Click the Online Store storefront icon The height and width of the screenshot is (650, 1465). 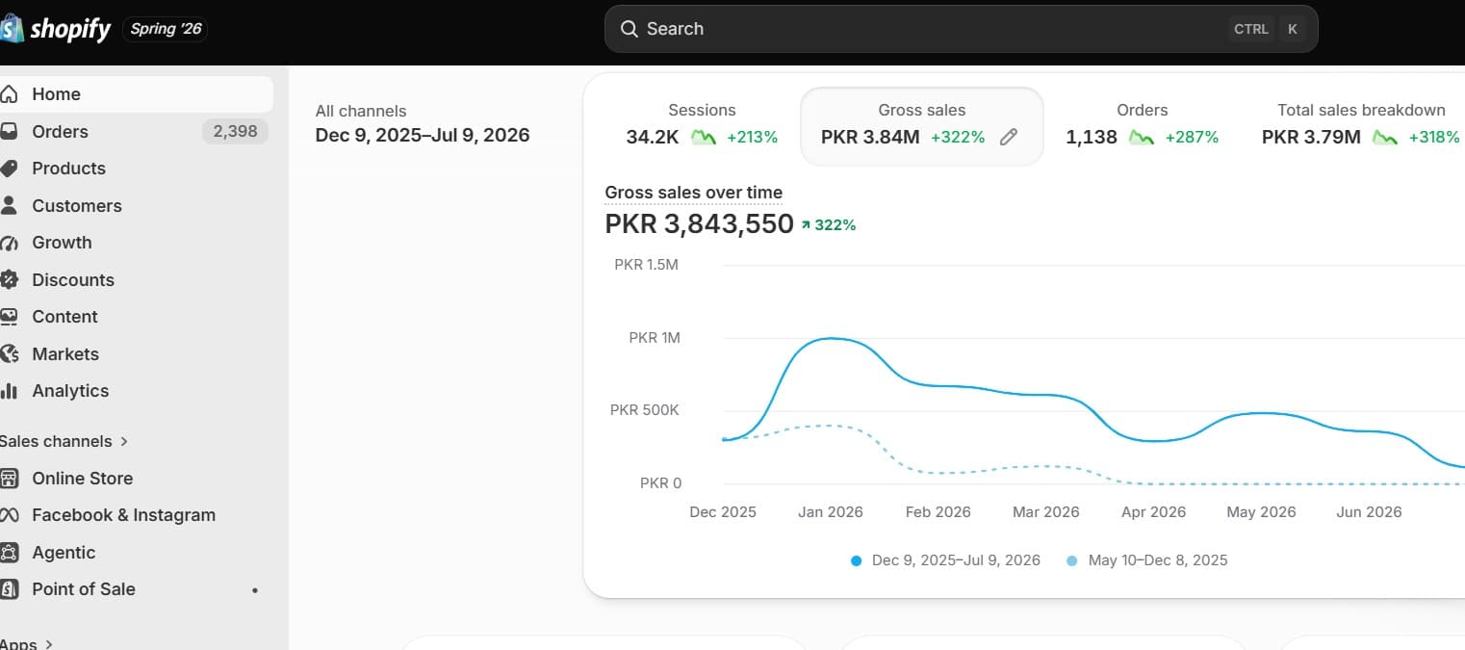(x=10, y=479)
